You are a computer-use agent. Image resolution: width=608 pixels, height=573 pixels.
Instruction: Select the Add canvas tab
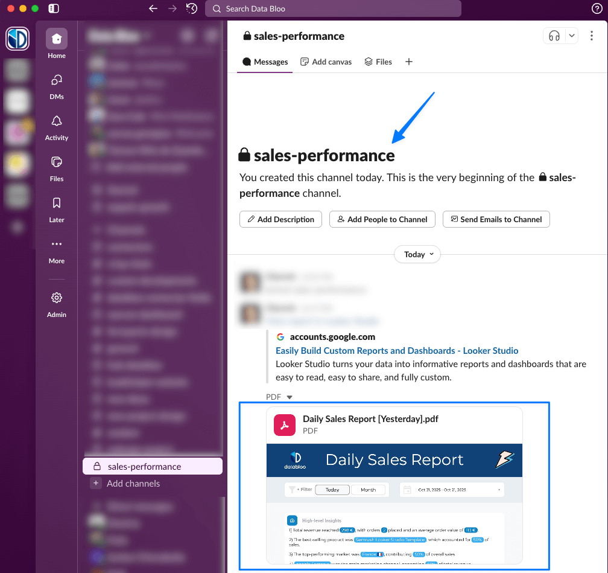click(326, 62)
